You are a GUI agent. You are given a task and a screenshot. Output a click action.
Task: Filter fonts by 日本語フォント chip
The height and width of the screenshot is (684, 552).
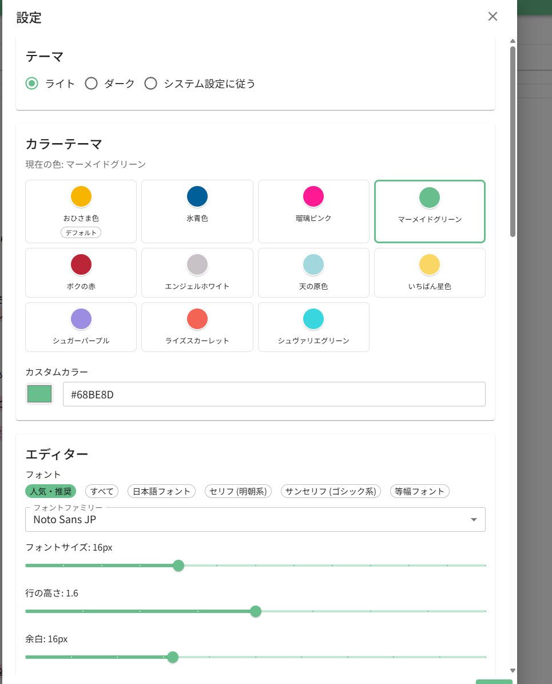[x=161, y=491]
